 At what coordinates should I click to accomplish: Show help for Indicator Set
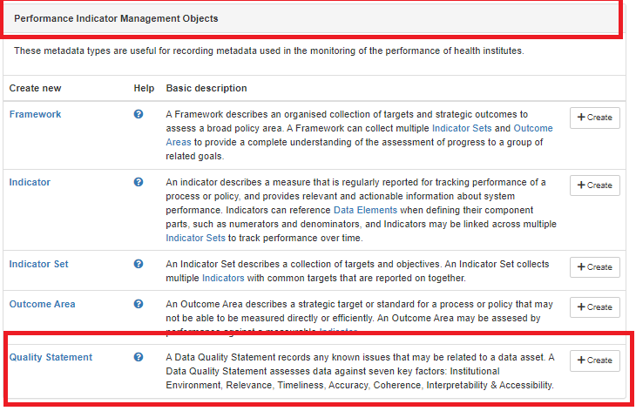139,264
